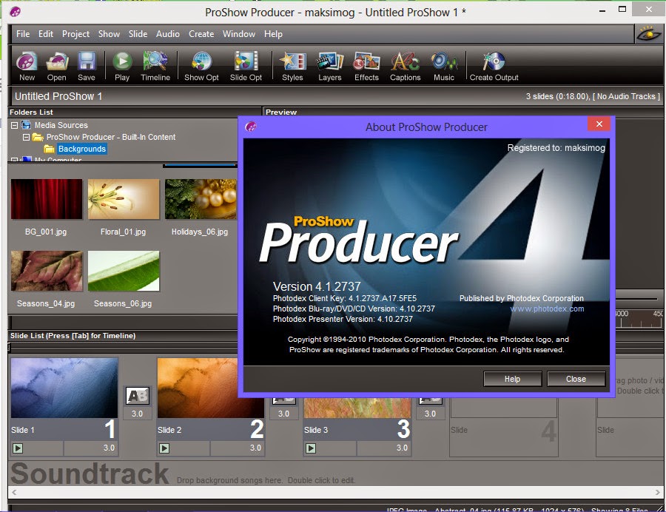Open the Music tool
The image size is (666, 512).
[444, 66]
